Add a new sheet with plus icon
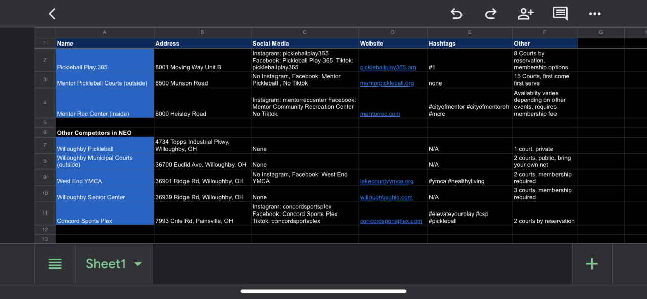647x299 pixels. (592, 264)
